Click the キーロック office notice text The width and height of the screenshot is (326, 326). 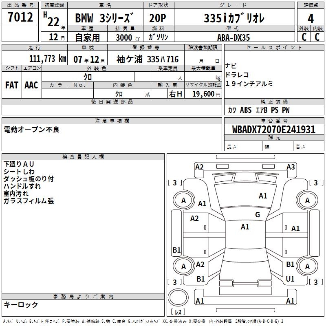[21, 305]
